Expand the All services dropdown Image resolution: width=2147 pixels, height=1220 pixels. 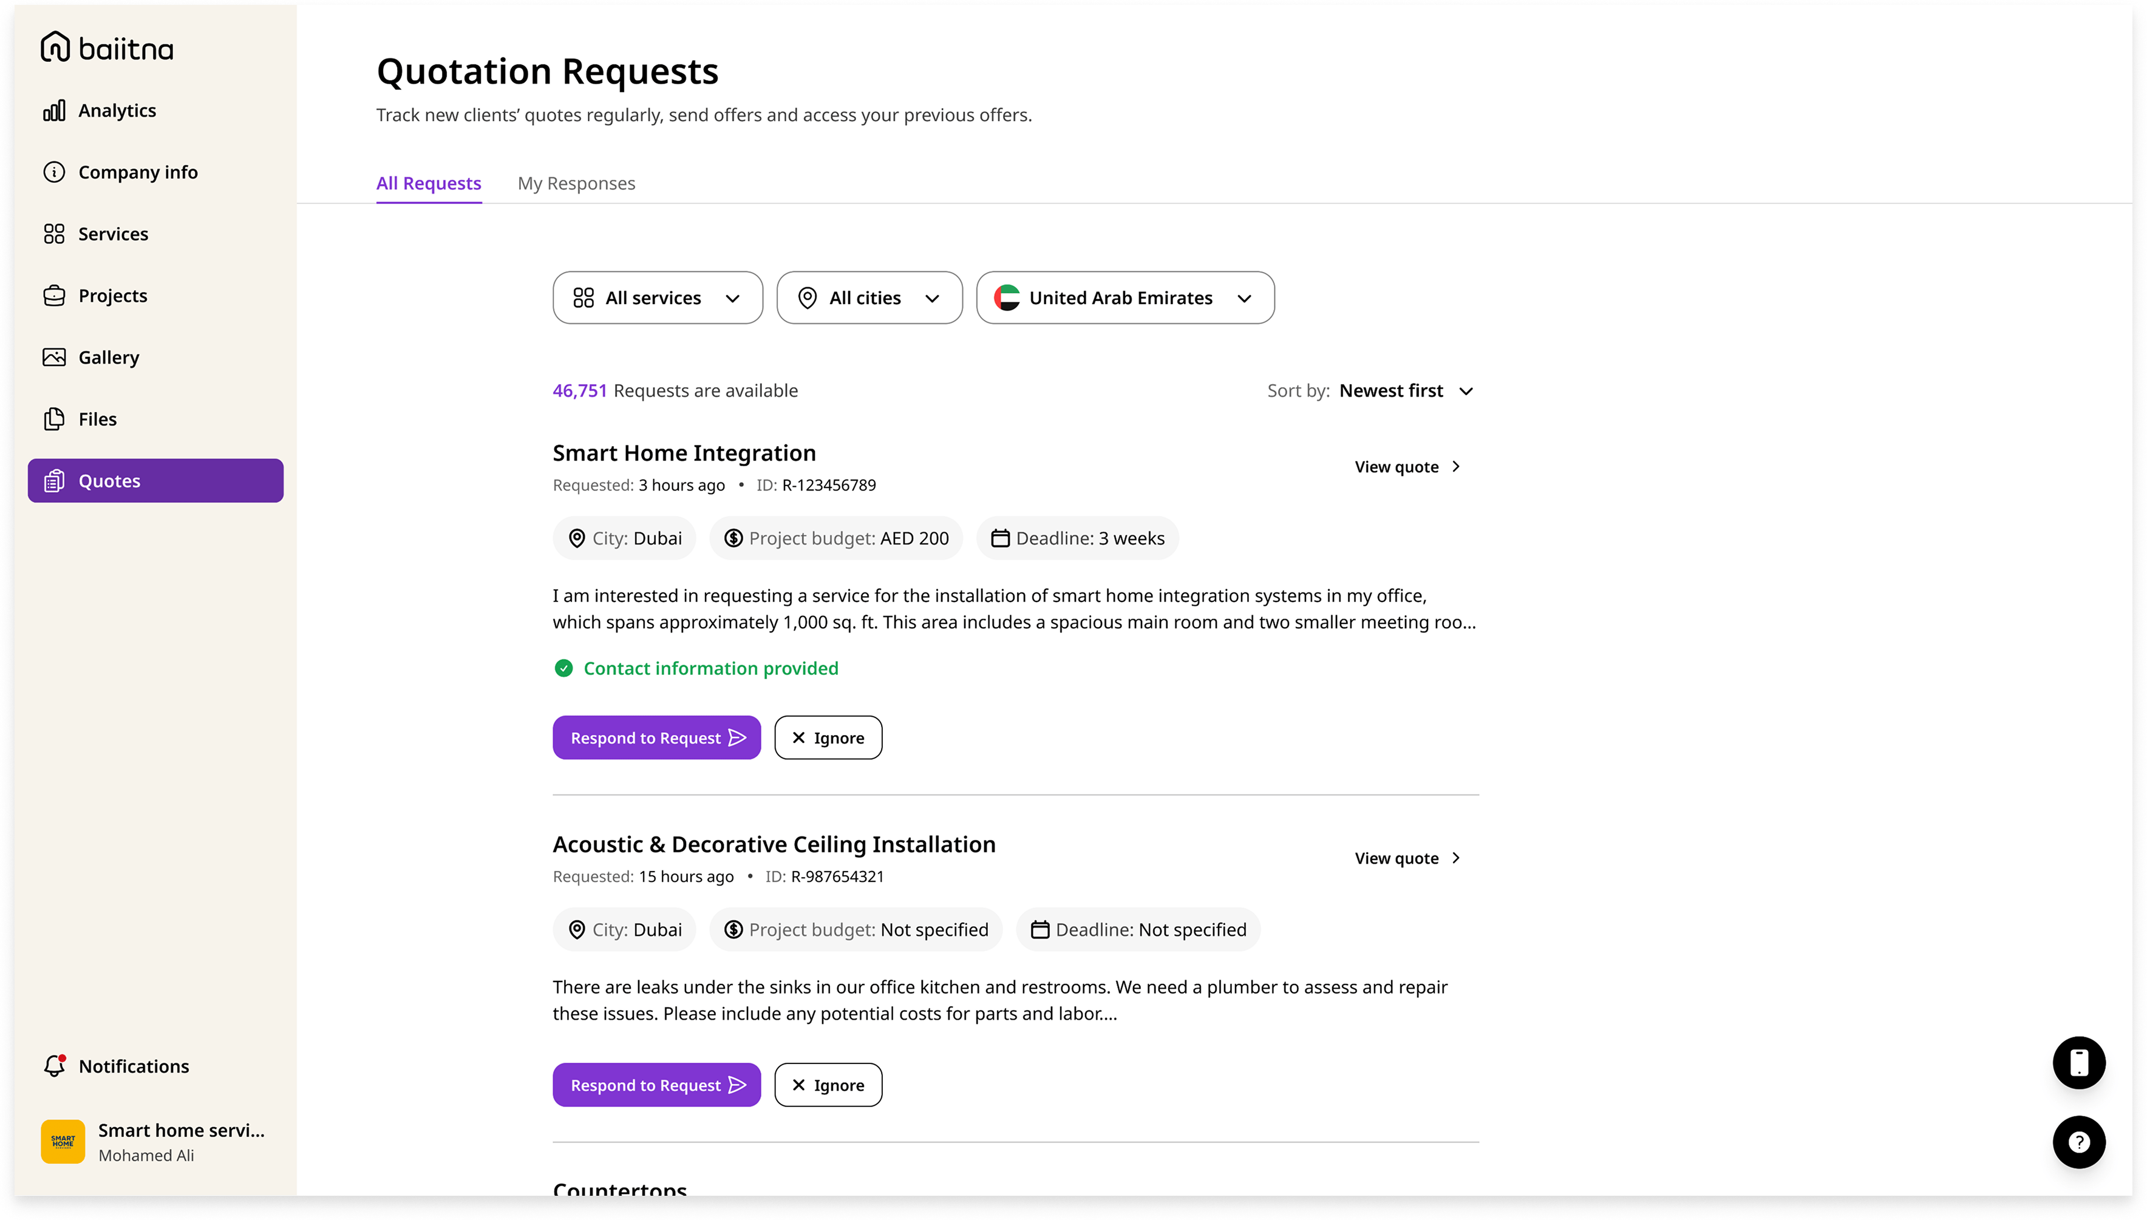(x=657, y=297)
